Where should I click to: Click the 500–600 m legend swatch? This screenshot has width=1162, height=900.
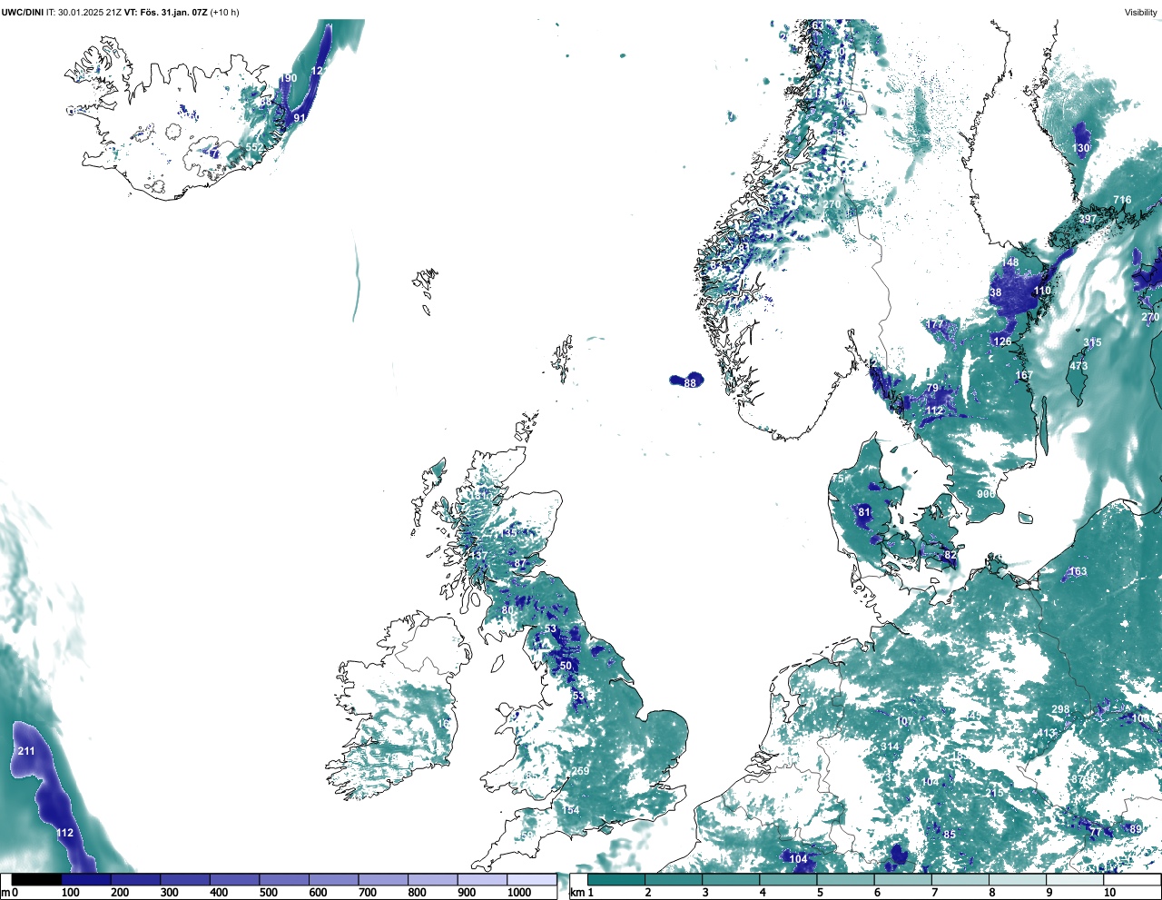click(x=284, y=880)
